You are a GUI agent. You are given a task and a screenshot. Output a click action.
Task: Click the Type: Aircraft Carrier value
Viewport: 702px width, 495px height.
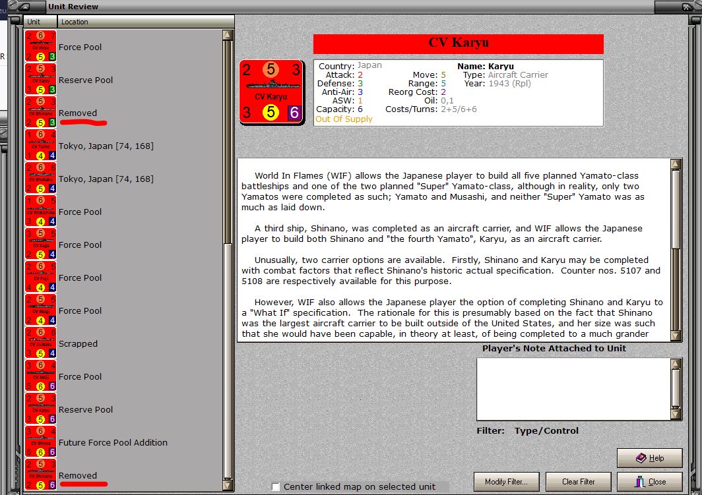(518, 74)
